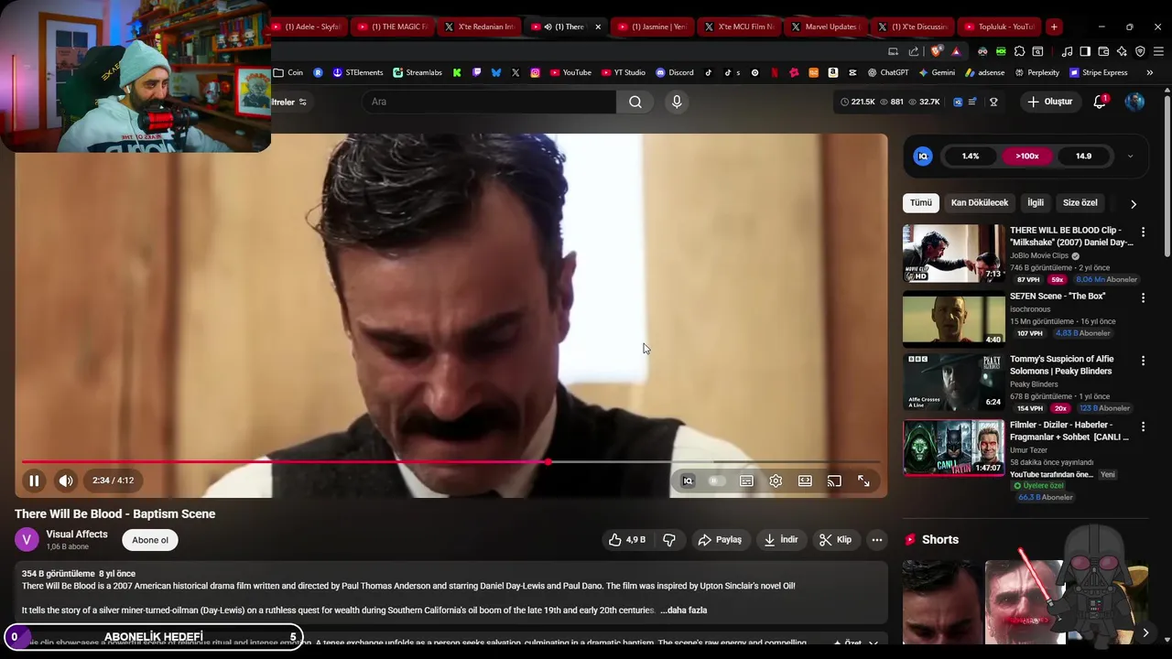Viewport: 1172px width, 659px height.
Task: Open the YT Studio bookmark
Action: (623, 72)
